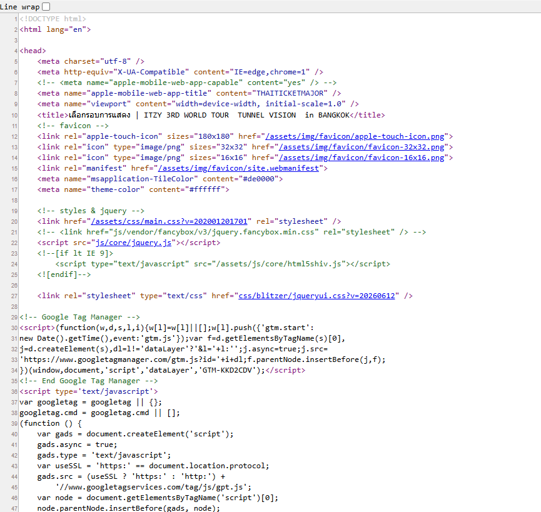Click the googletagmanager.com gtm.js URL line
The image size is (541, 512).
(203, 360)
